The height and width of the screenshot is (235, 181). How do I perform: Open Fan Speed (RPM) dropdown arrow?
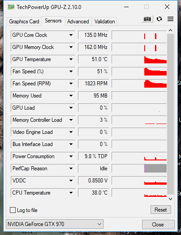coord(71,84)
